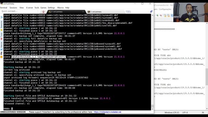
Task: Open the X server menu
Action: point(30,8)
